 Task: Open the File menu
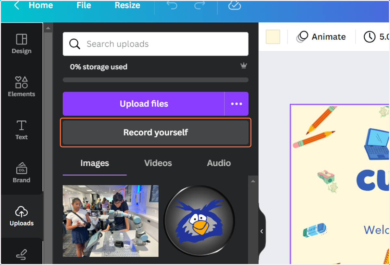point(84,6)
